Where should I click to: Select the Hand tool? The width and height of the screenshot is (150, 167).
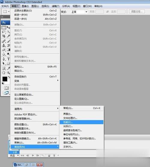pyautogui.click(x=4, y=73)
